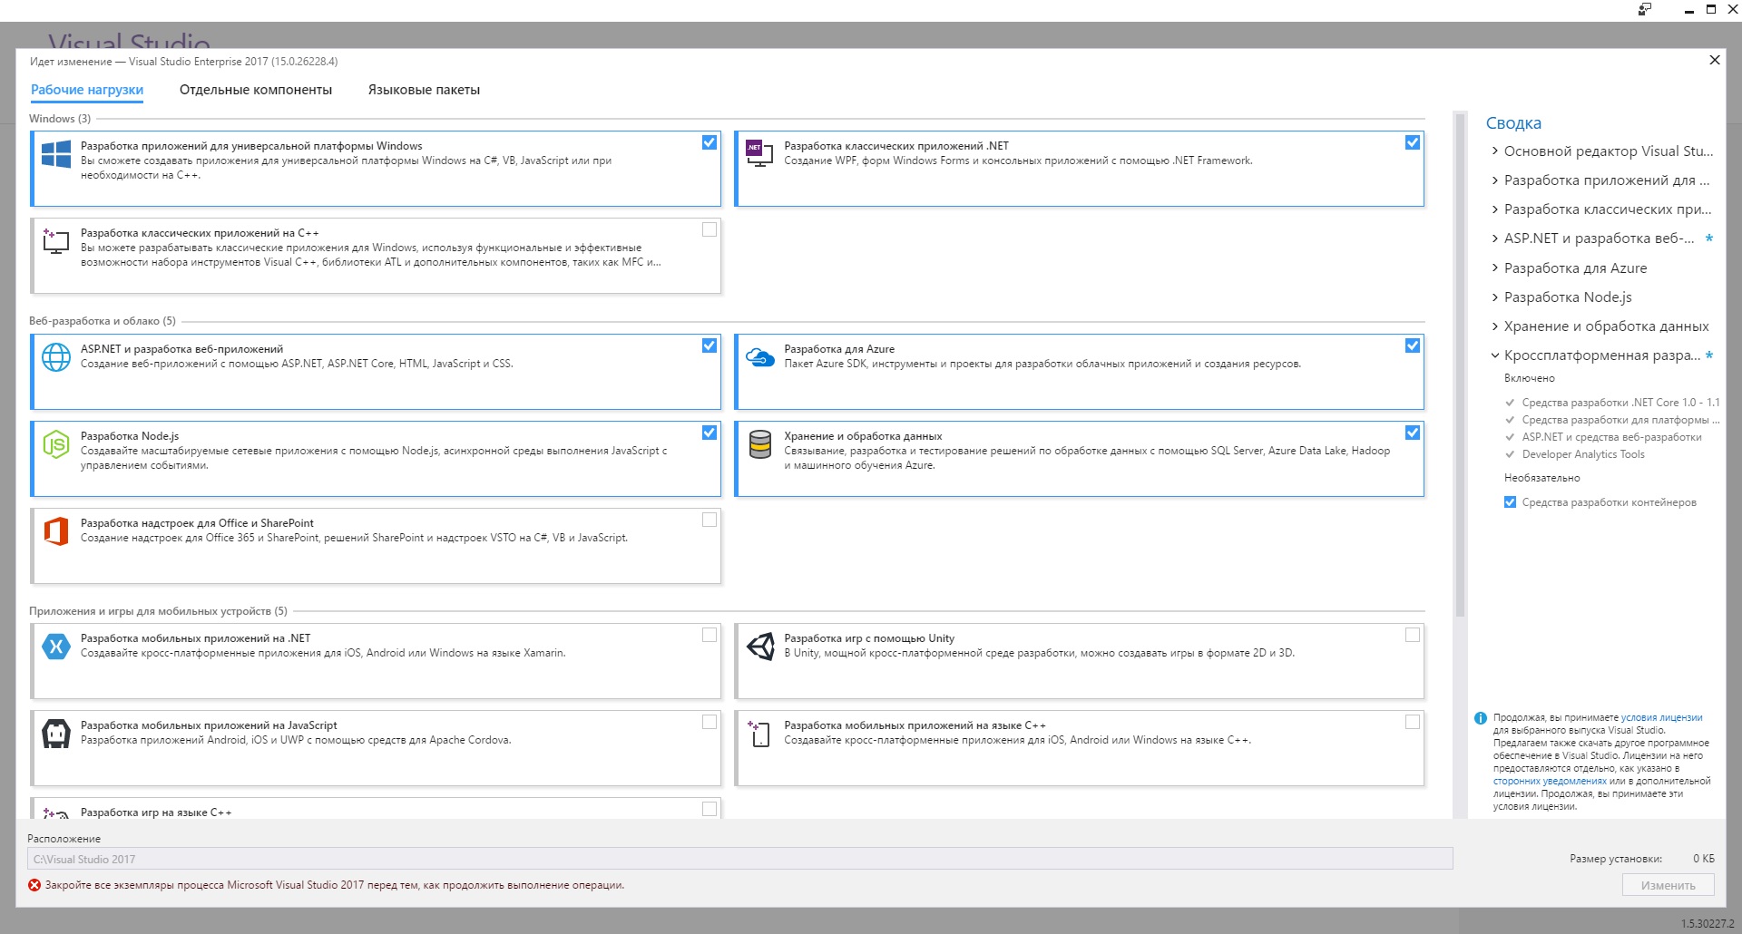The height and width of the screenshot is (934, 1742).
Task: Uncheck data storage and processing workload
Action: [1413, 433]
